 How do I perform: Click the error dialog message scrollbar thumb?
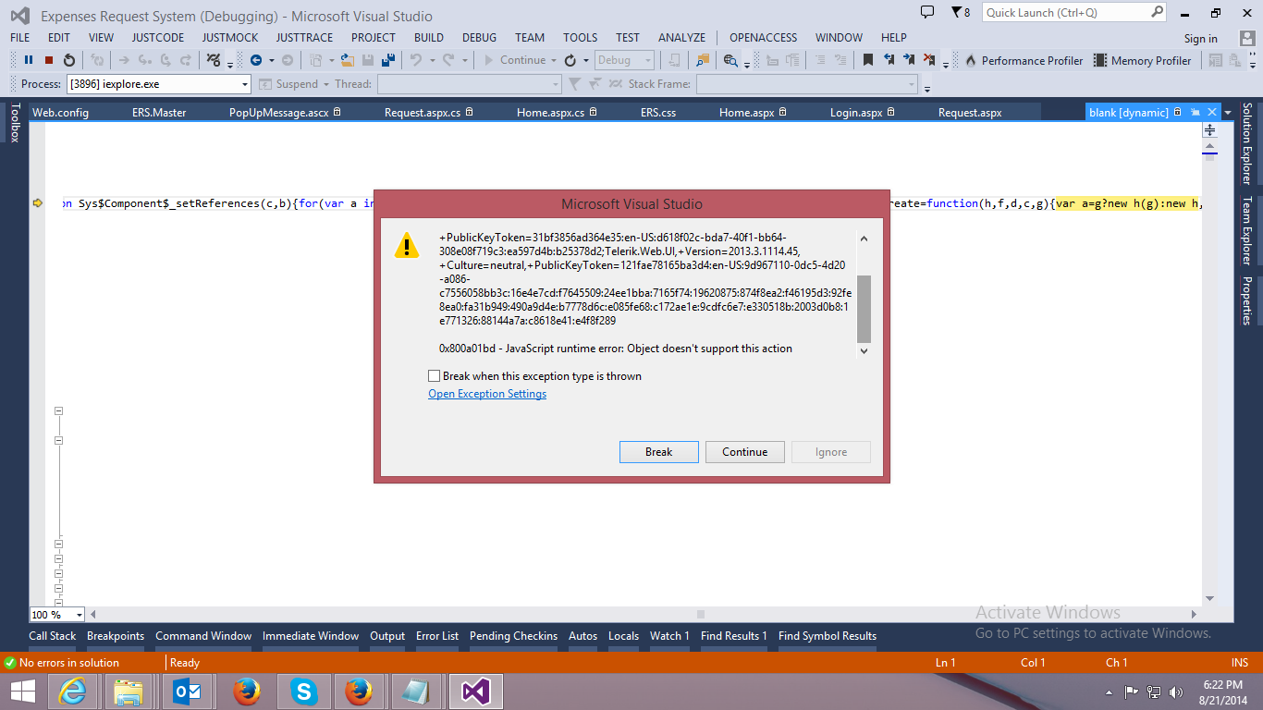pos(864,309)
